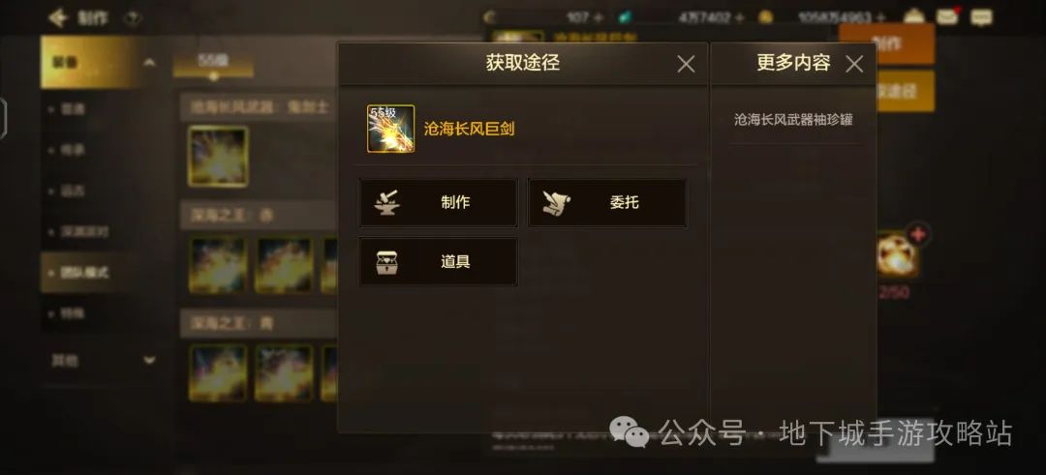Open the mail envelope icon
The image size is (1046, 475).
point(947,16)
